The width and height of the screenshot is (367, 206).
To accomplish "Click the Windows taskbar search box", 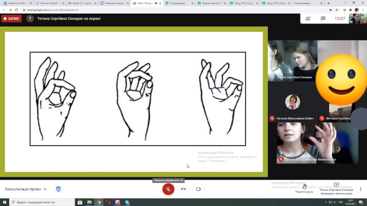I will point(42,202).
